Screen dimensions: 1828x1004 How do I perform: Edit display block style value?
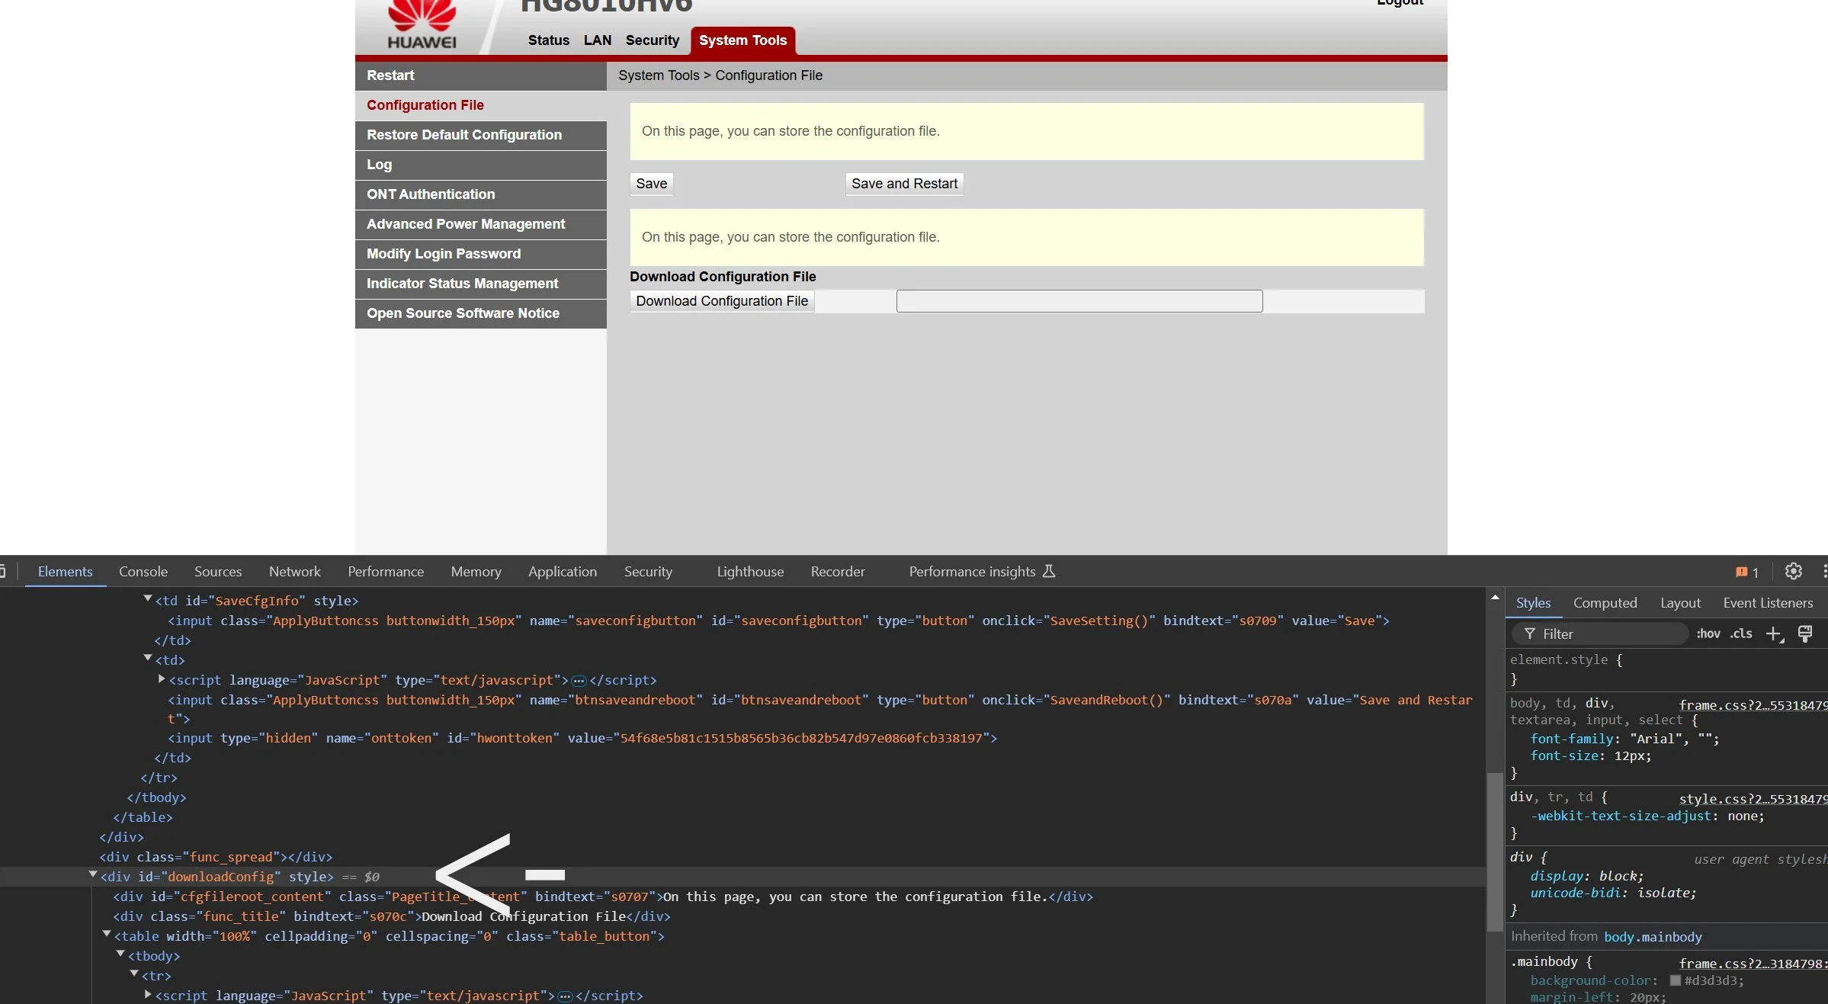[1620, 876]
